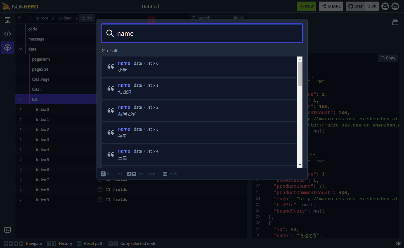Click Copy selected node in status bar
The height and width of the screenshot is (248, 404).
click(x=138, y=243)
